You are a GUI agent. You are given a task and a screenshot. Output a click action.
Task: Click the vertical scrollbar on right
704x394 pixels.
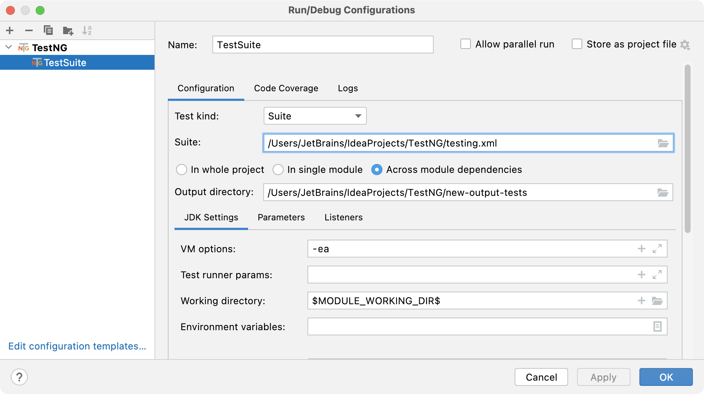pyautogui.click(x=688, y=148)
